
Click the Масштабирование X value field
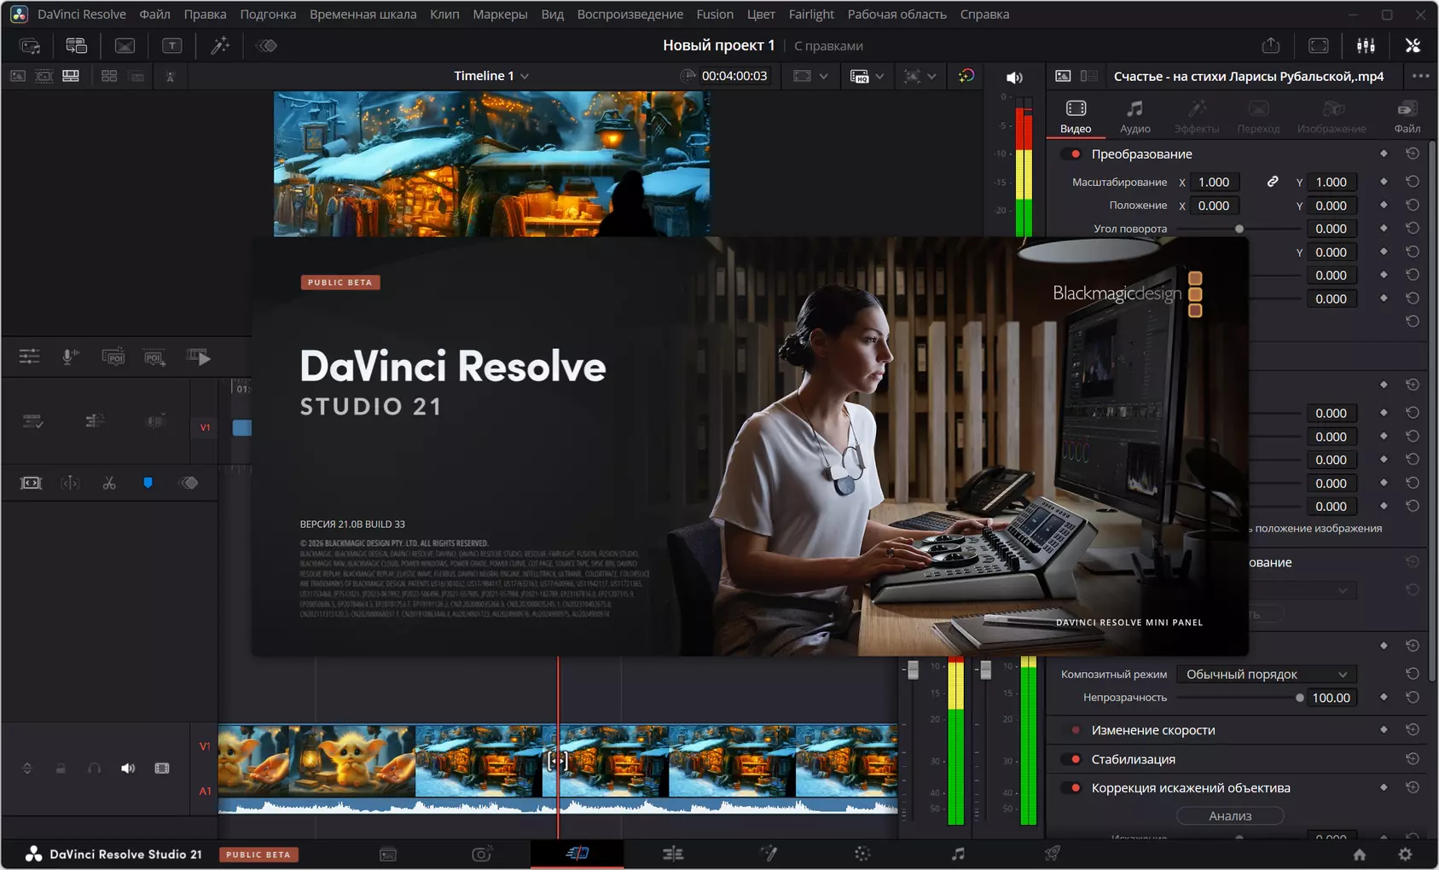point(1213,182)
